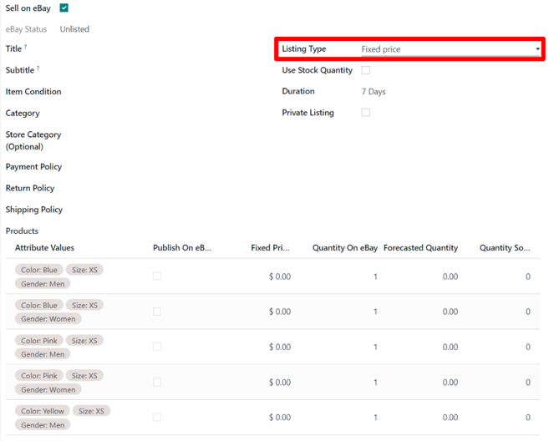Click the Duration field showing 7 Days
This screenshot has width=549, height=441.
pyautogui.click(x=374, y=92)
